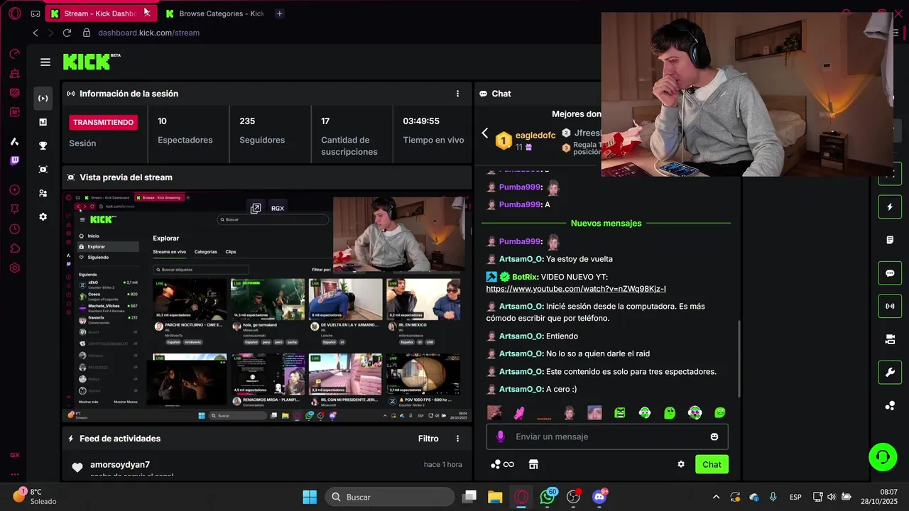
Task: Open the emoji picker in chat input
Action: (714, 436)
